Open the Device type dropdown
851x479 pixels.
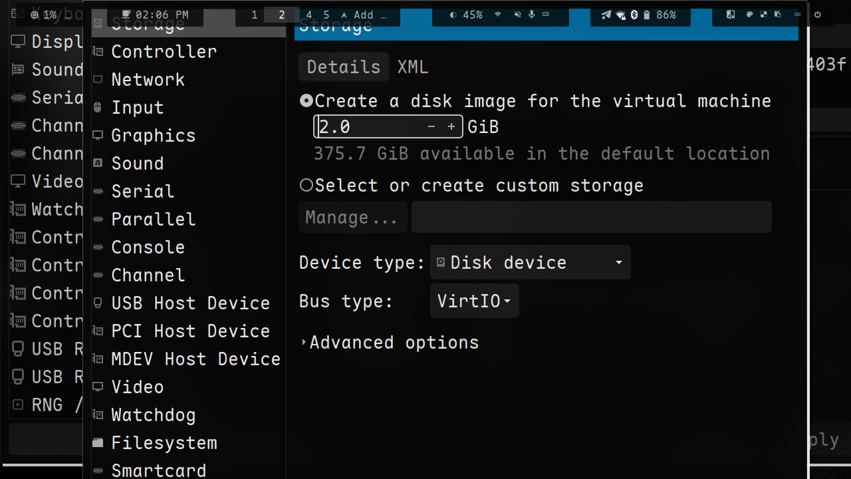coord(530,263)
